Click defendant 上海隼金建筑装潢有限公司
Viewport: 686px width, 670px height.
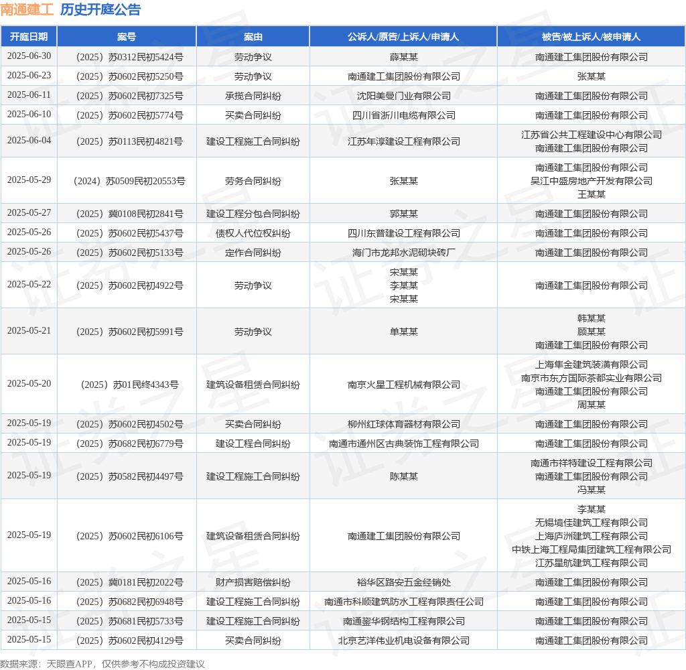tap(591, 364)
